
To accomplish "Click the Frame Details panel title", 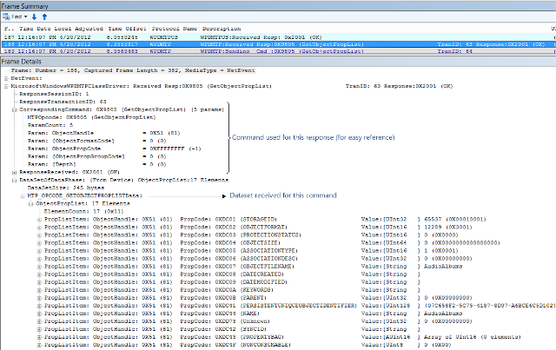I will pyautogui.click(x=21, y=62).
